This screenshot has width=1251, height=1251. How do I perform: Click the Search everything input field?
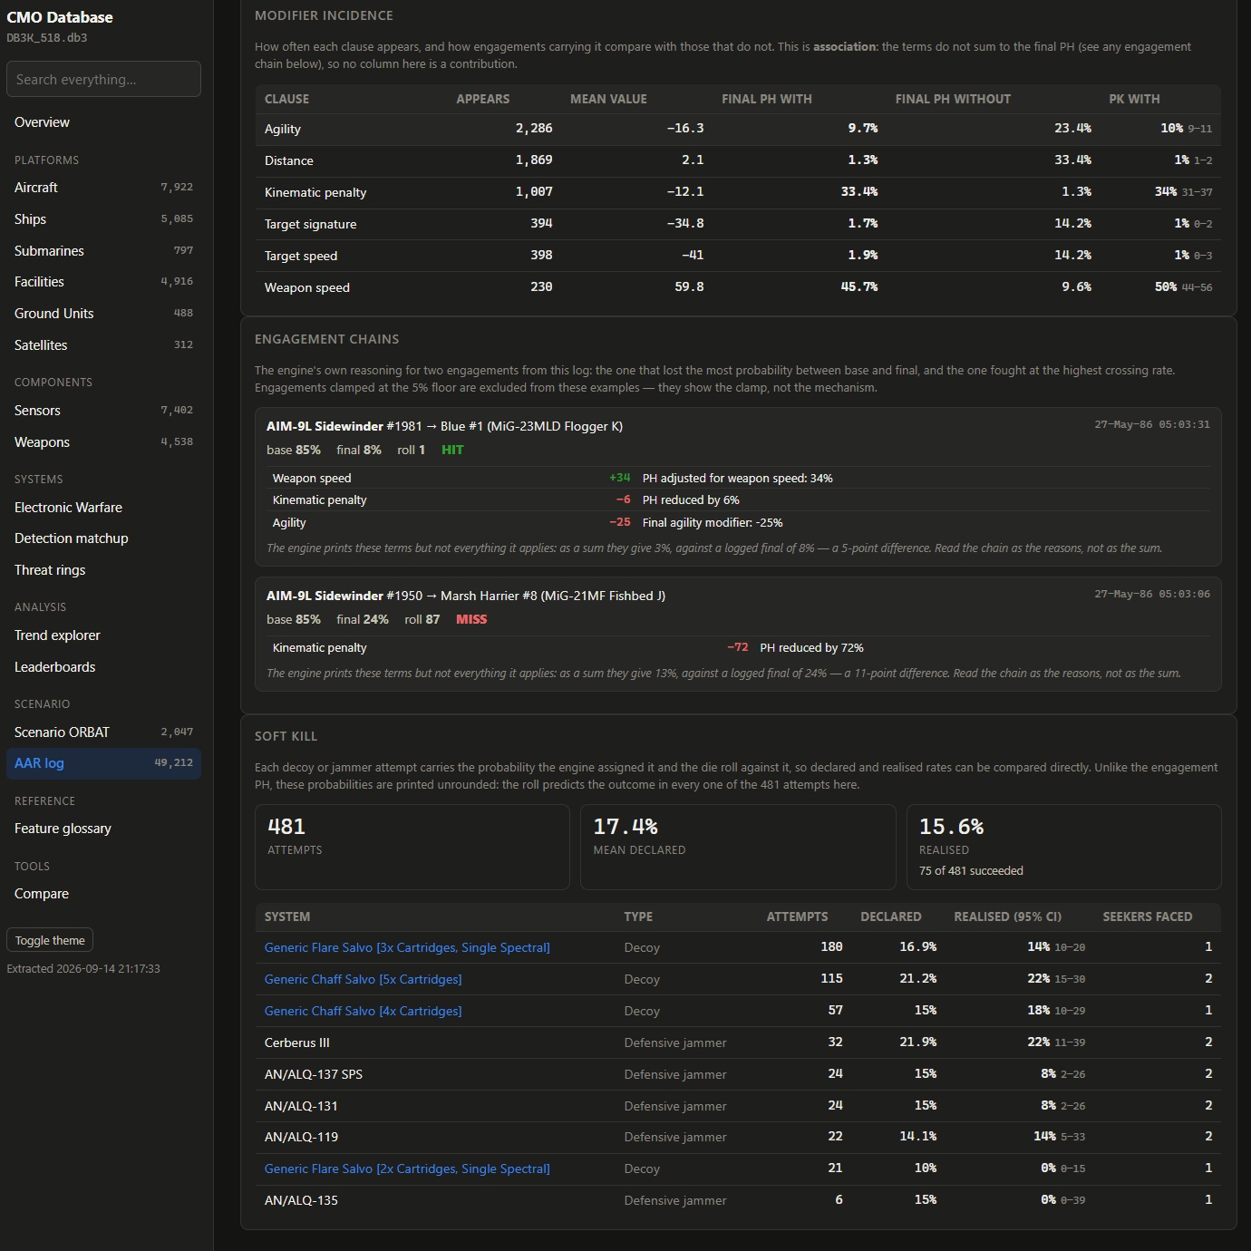(x=103, y=79)
